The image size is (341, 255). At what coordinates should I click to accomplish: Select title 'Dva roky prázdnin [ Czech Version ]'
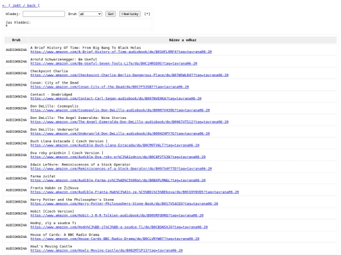pyautogui.click(x=67, y=153)
